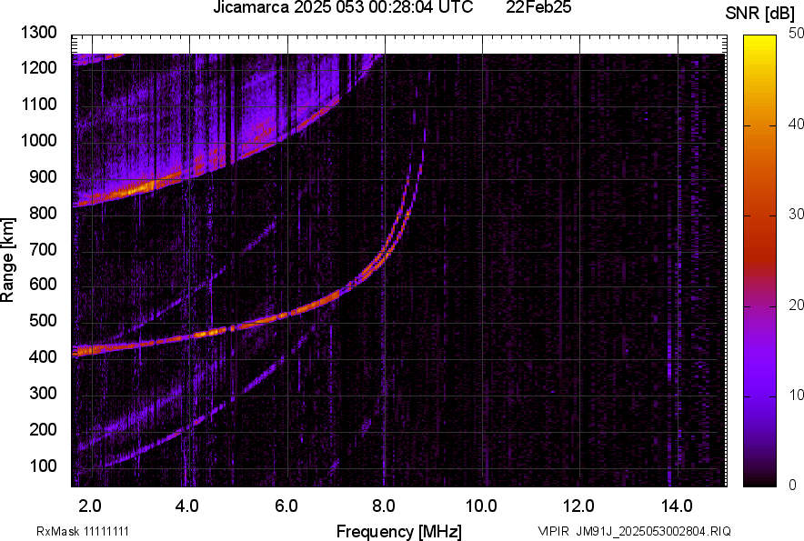Click the colorbar tick label '10'
The width and height of the screenshot is (804, 541).
tap(796, 395)
